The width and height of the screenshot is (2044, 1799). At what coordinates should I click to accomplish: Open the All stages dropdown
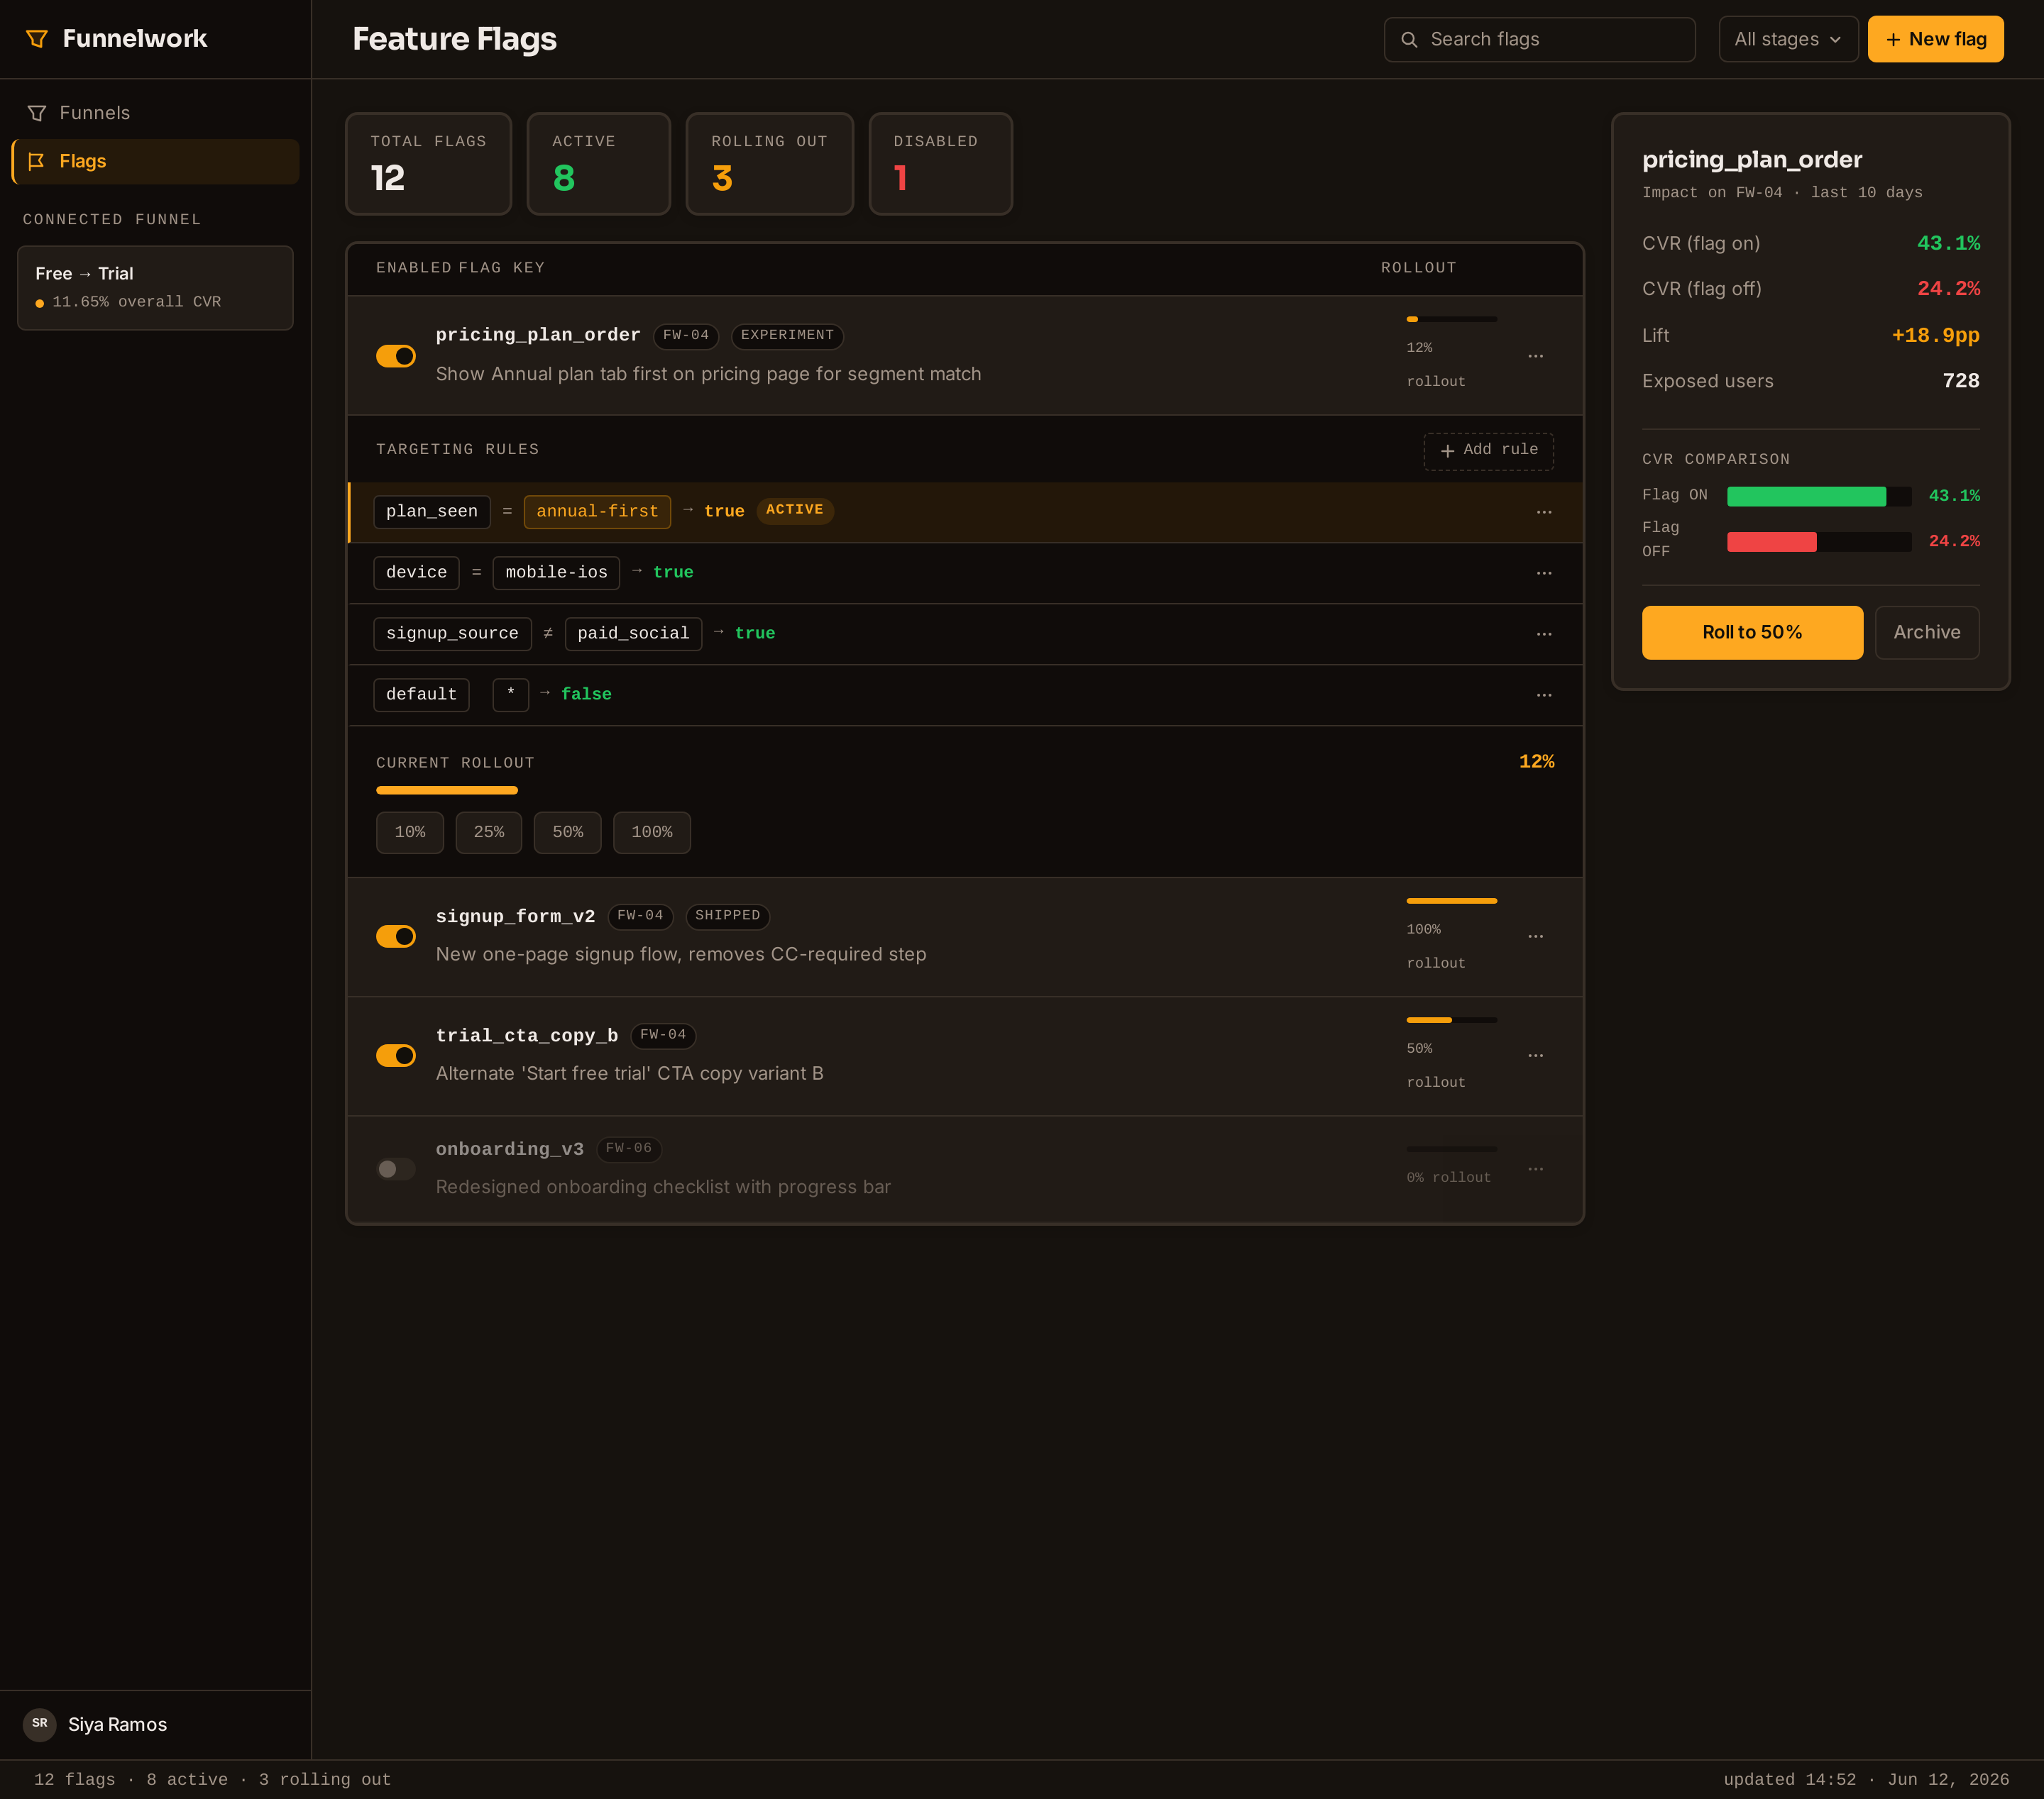[1788, 39]
